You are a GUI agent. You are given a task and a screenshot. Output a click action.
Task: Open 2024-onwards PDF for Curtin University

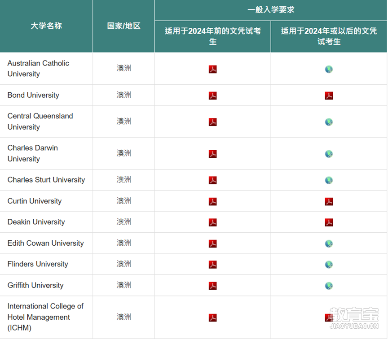coord(329,202)
